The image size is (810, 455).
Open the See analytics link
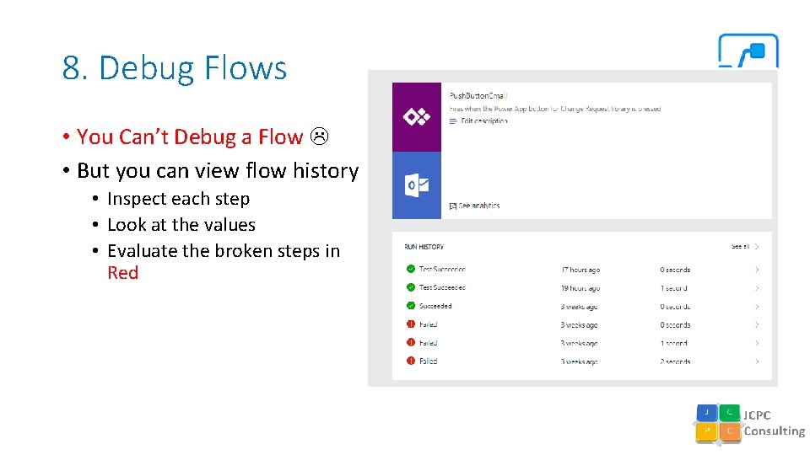pyautogui.click(x=479, y=206)
